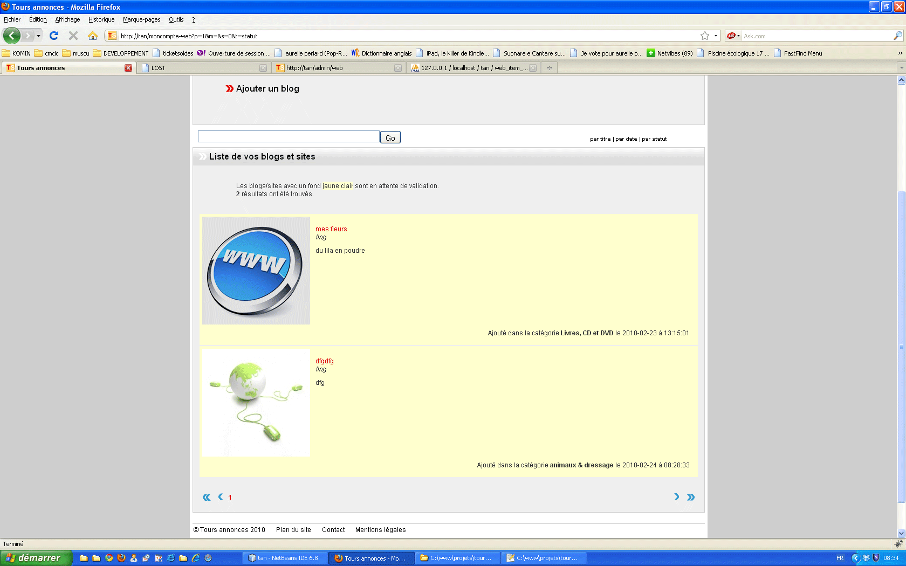Click the page vertical scrollbar thumb

pos(901,347)
